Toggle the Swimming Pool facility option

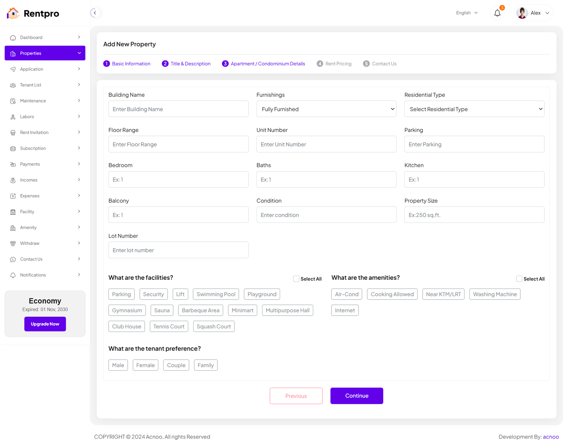(x=216, y=294)
